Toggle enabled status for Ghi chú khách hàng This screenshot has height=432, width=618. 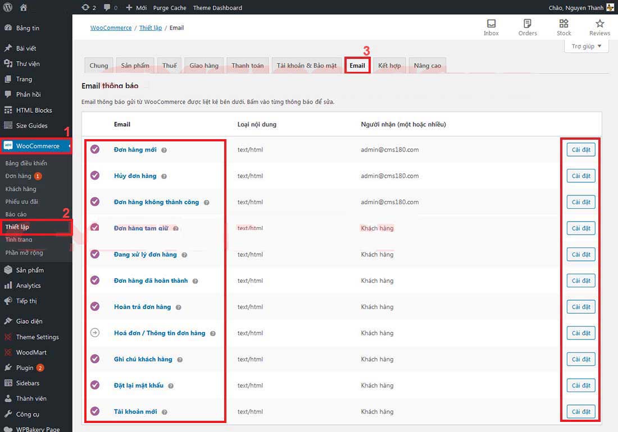pyautogui.click(x=95, y=359)
